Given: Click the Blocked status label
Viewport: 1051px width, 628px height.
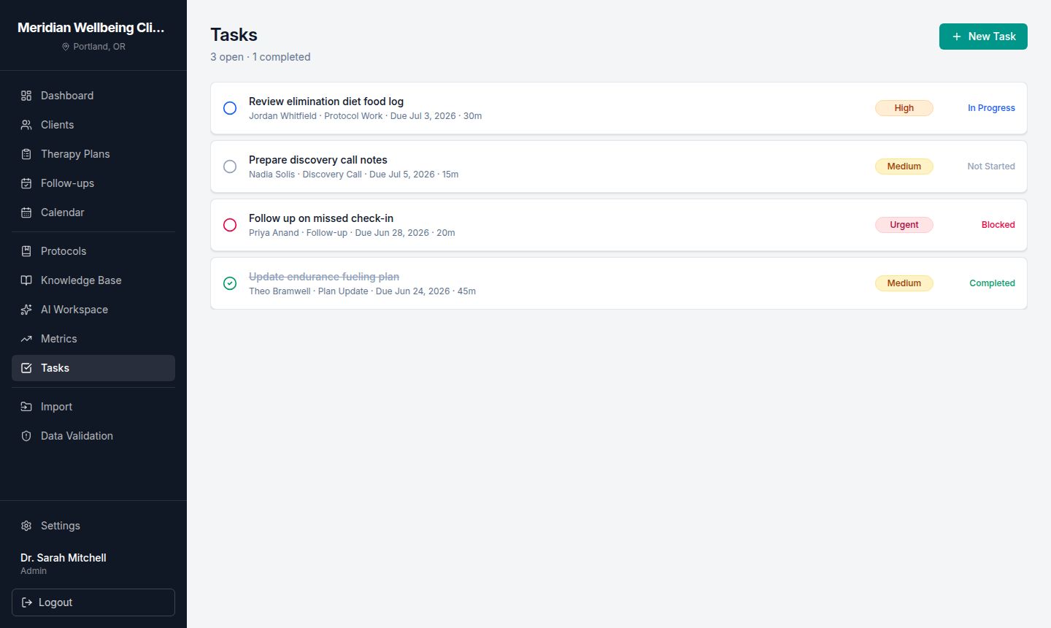Looking at the screenshot, I should click(998, 225).
